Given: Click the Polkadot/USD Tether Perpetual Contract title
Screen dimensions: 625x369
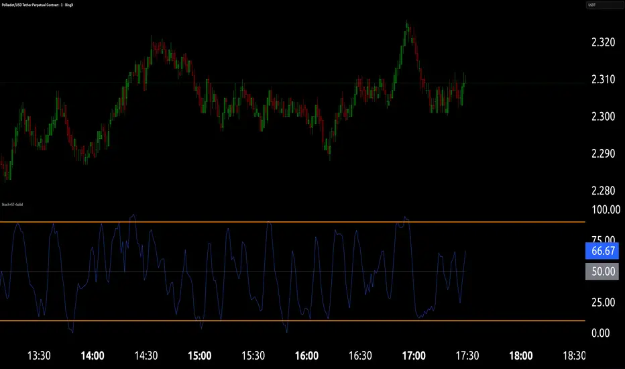Looking at the screenshot, I should pyautogui.click(x=38, y=5).
